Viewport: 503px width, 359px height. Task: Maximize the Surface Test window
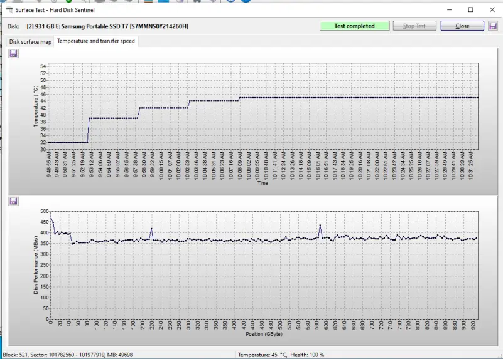(x=470, y=9)
